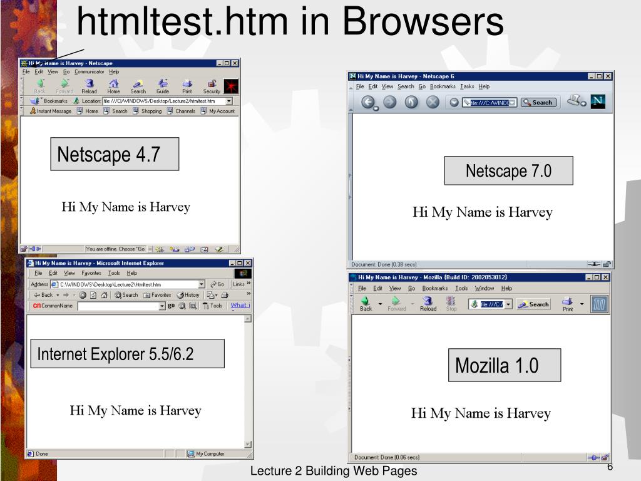
Task: Open Back history dropdown arrow in Mozilla
Action: point(380,304)
